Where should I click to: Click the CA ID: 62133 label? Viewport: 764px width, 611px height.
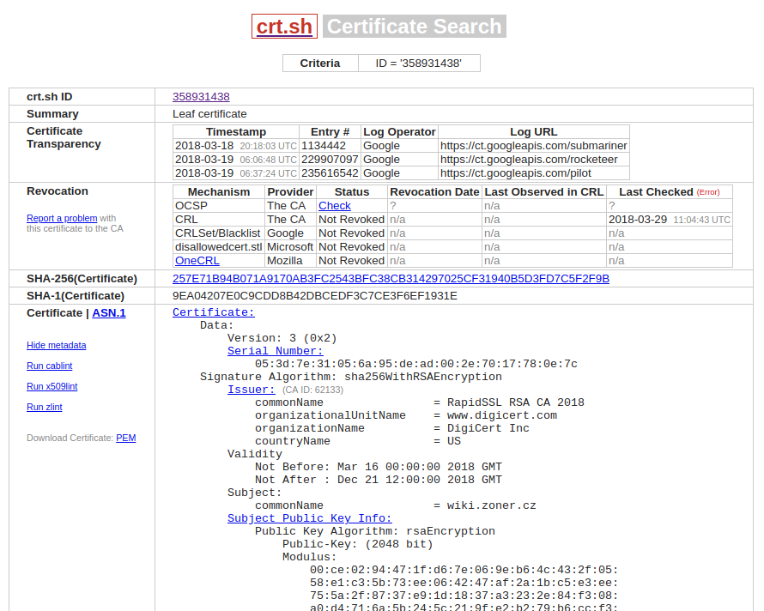[x=312, y=390]
